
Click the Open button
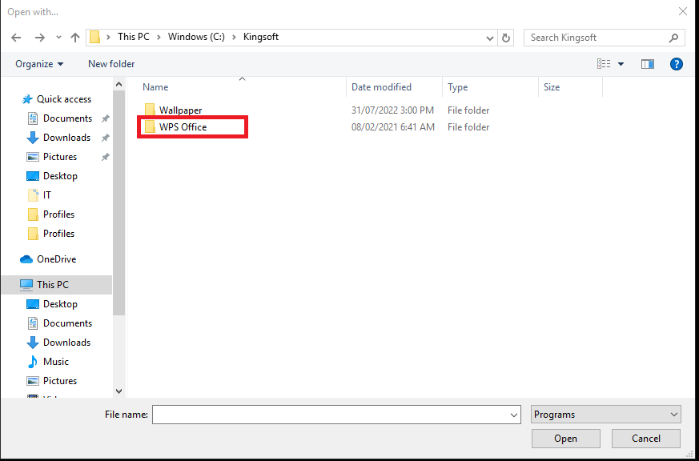[566, 439]
